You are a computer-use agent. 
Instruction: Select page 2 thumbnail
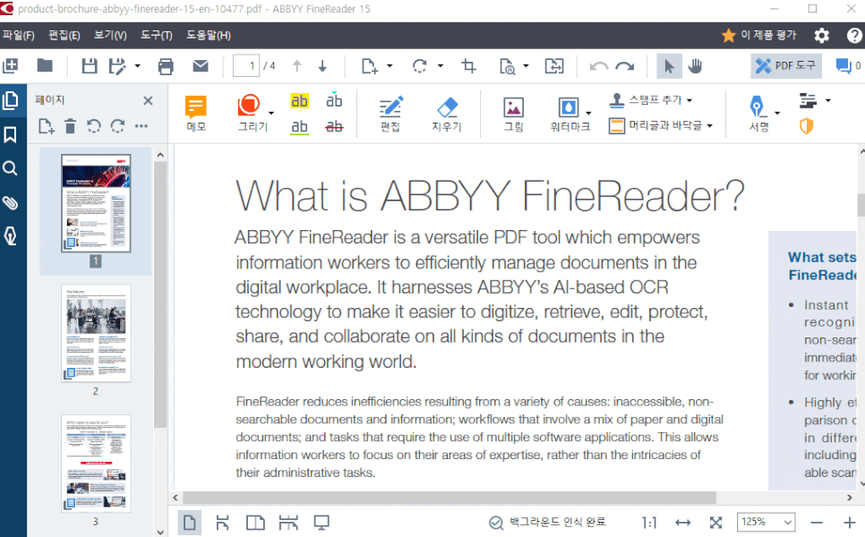click(96, 333)
